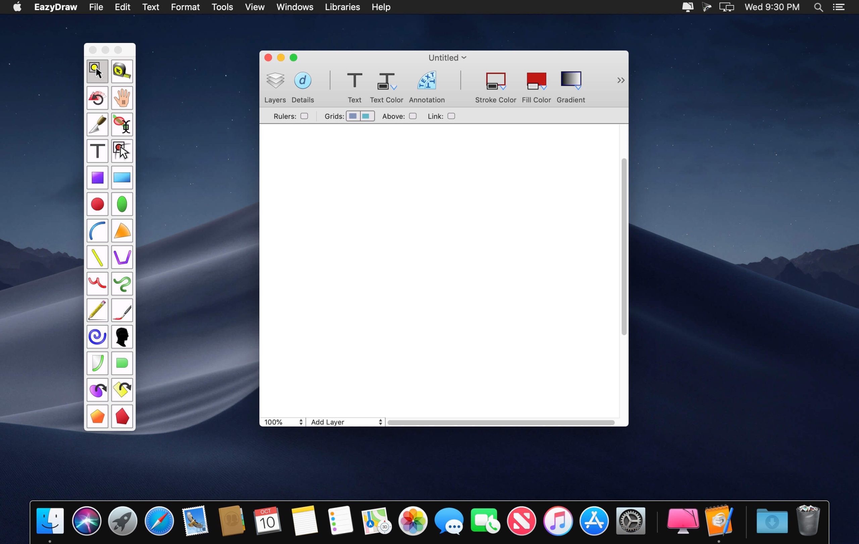859x544 pixels.
Task: Toggle the Above checkbox
Action: pyautogui.click(x=413, y=116)
